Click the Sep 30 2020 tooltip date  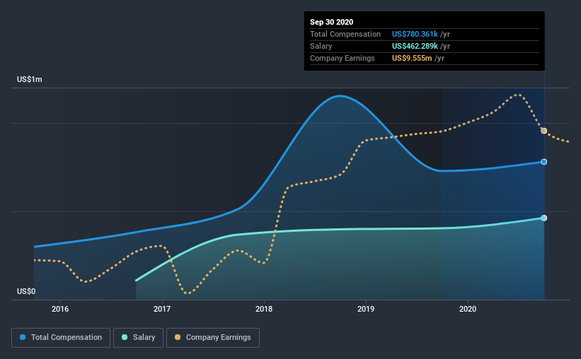(331, 22)
